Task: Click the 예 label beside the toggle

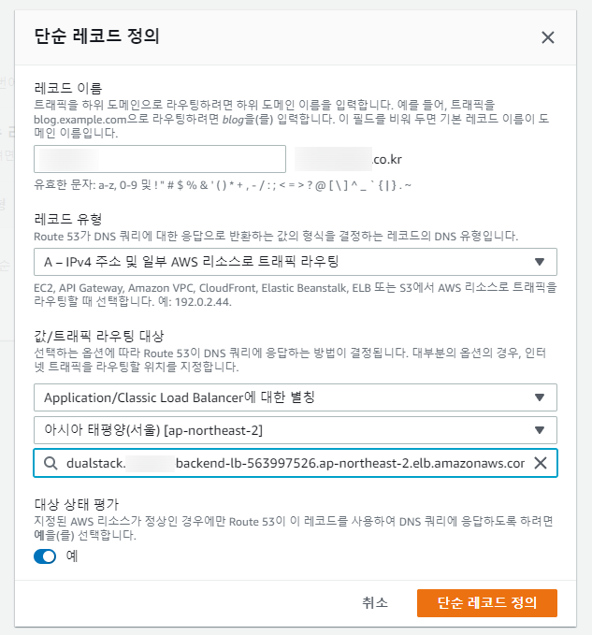Action: [x=72, y=556]
